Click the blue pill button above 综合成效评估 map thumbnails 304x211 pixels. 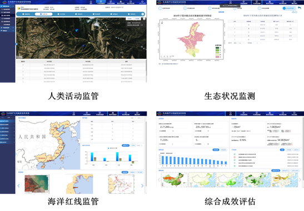tap(276, 170)
